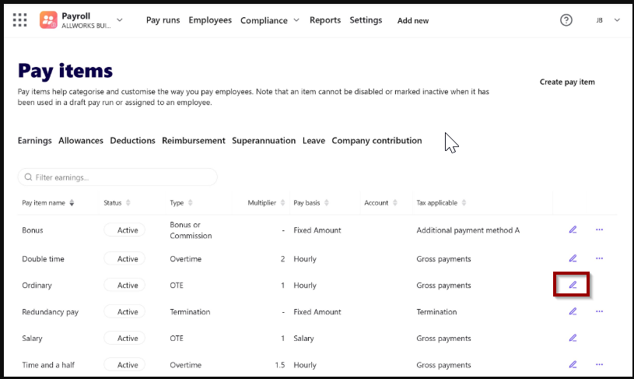Open more options for Double time row

pyautogui.click(x=599, y=258)
